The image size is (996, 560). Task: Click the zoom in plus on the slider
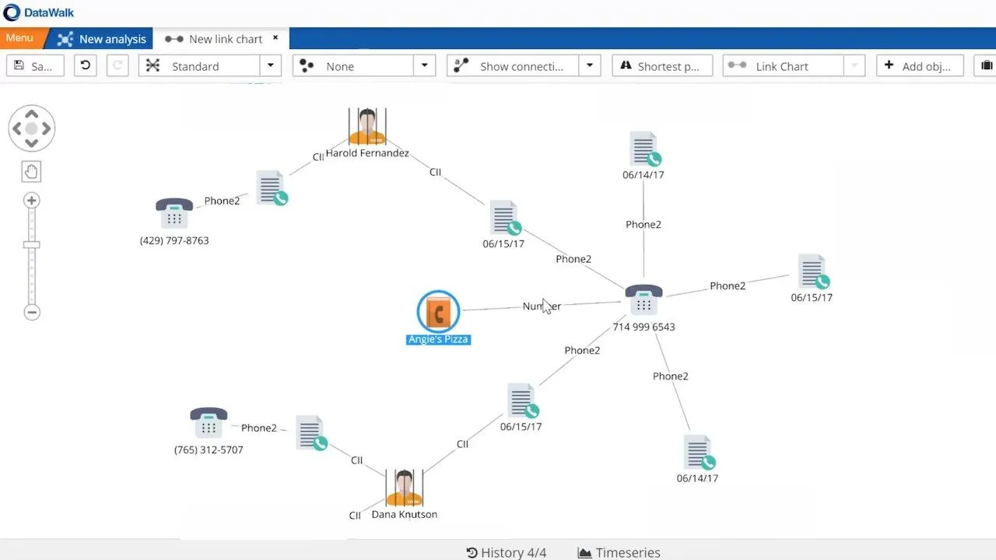click(31, 200)
